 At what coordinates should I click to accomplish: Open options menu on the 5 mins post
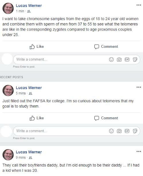click(139, 87)
